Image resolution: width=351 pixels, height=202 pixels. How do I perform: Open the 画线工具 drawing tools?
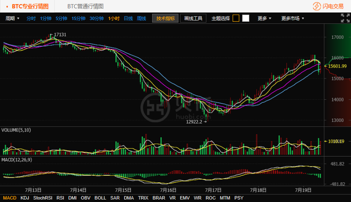[x=193, y=19]
